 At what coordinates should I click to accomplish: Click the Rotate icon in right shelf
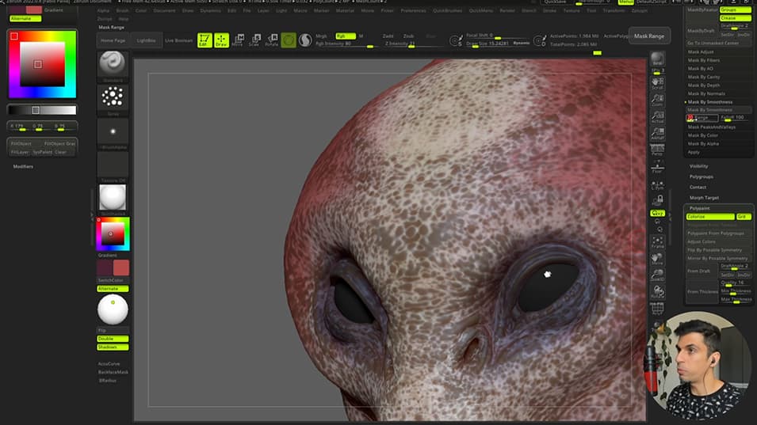click(657, 291)
